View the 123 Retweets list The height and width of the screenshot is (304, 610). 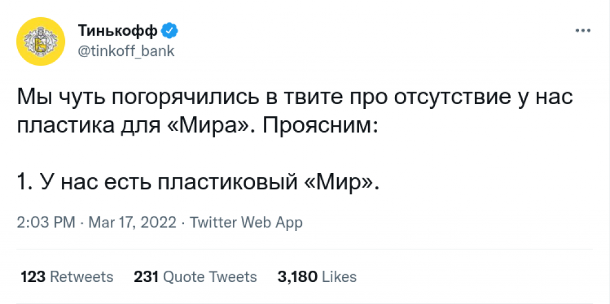pos(67,277)
